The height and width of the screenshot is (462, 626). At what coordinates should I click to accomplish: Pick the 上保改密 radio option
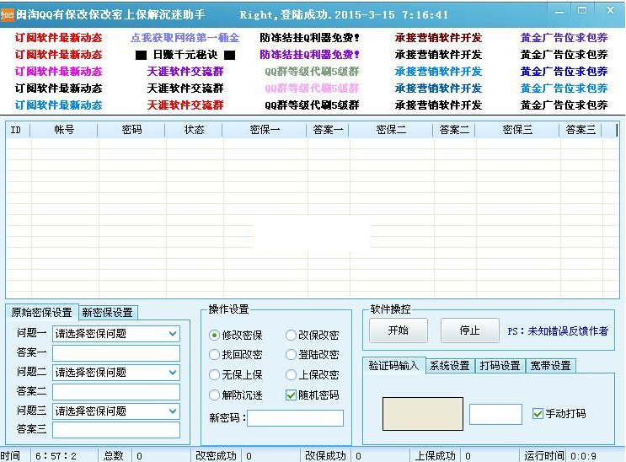click(x=292, y=375)
